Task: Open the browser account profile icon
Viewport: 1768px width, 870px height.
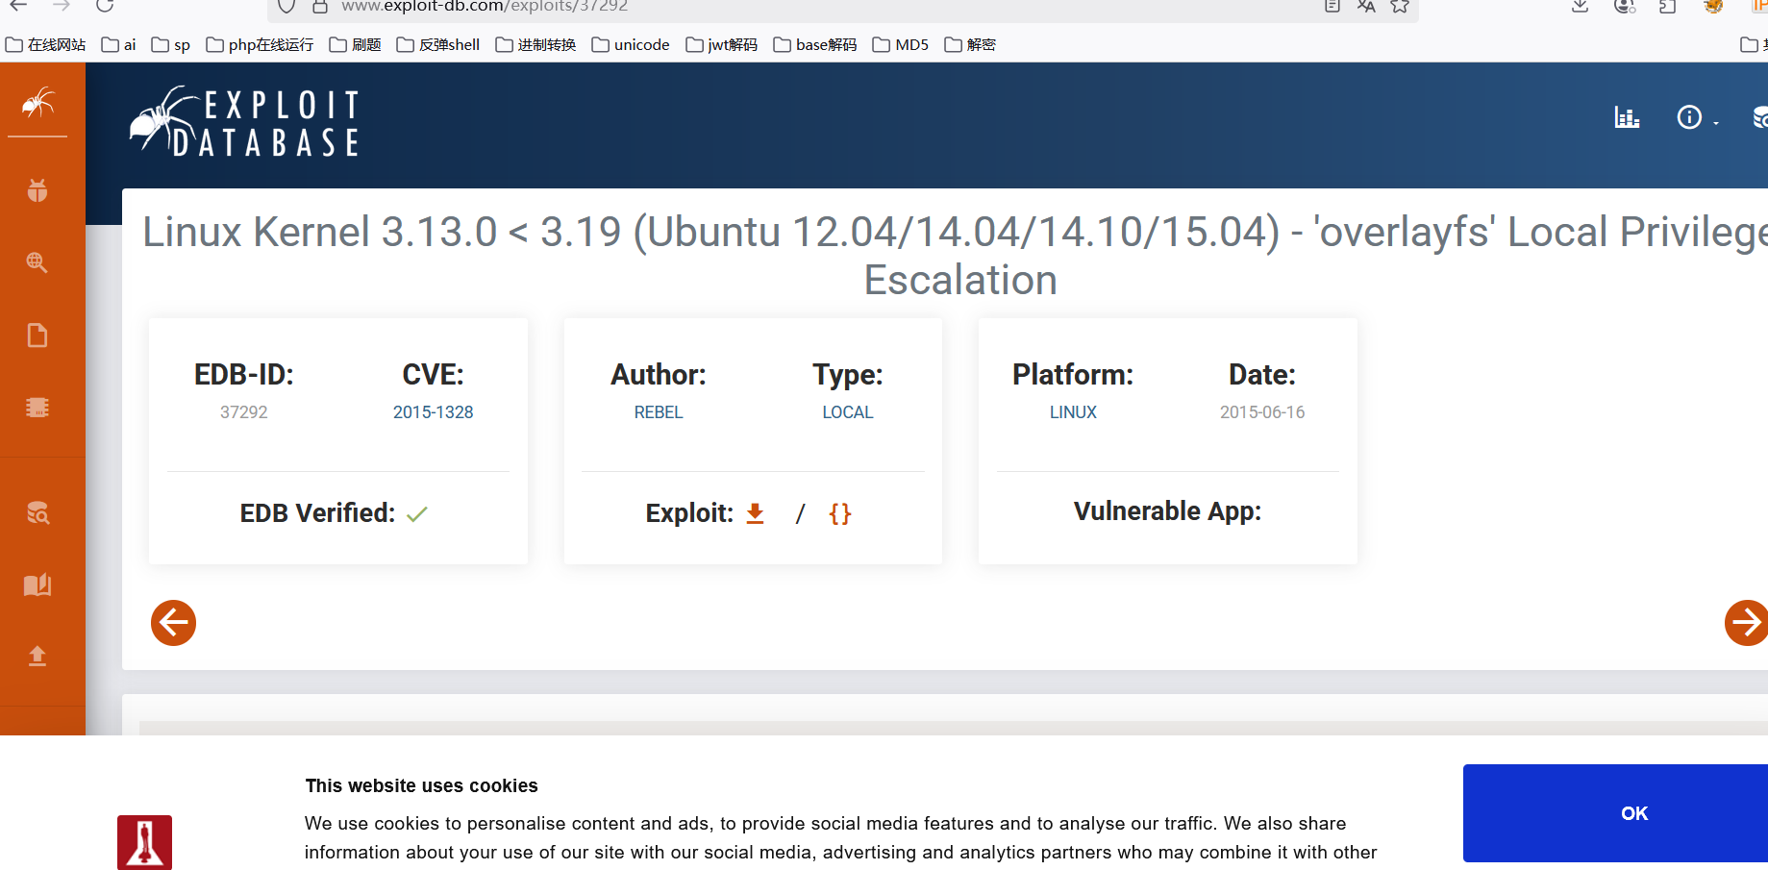Action: coord(1625,6)
